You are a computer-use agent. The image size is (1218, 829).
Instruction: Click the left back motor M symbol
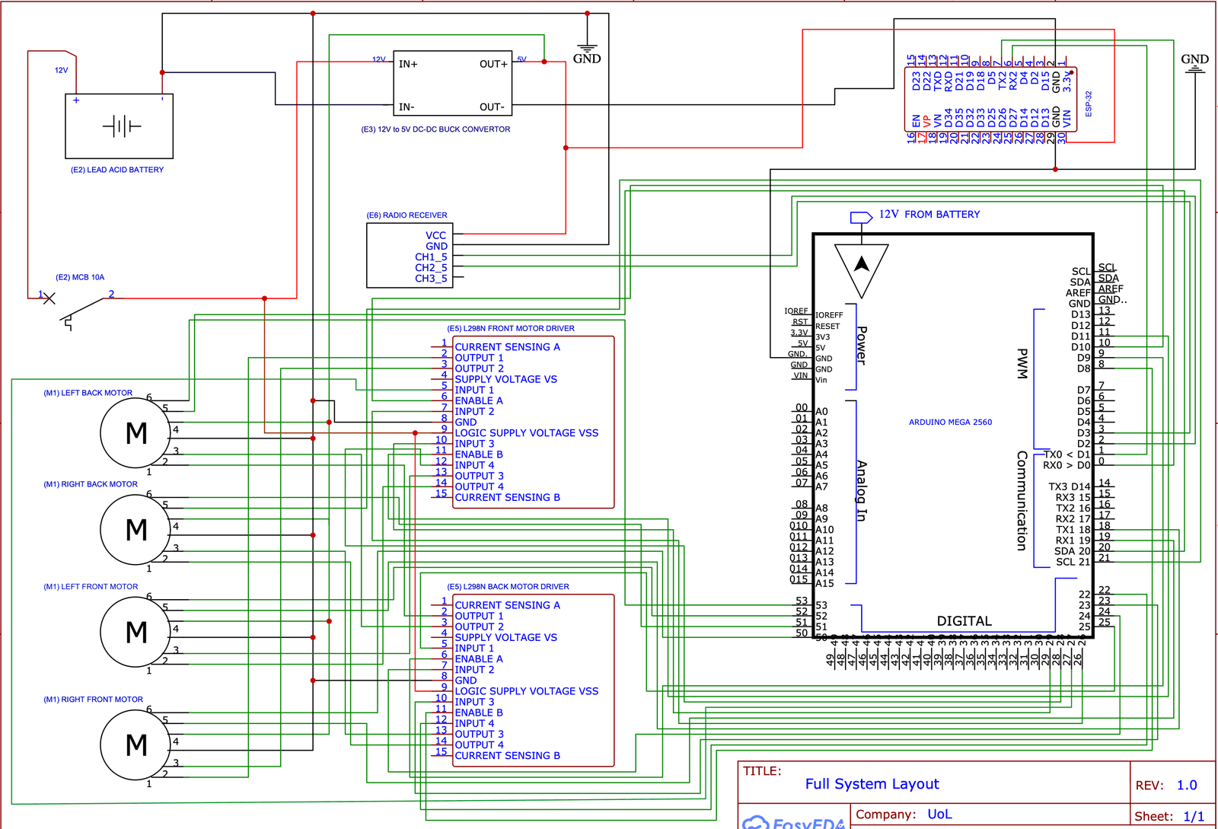pyautogui.click(x=136, y=433)
